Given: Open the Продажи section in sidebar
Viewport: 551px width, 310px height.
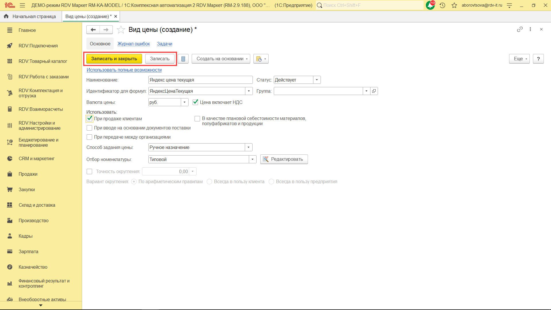Looking at the screenshot, I should pyautogui.click(x=28, y=174).
